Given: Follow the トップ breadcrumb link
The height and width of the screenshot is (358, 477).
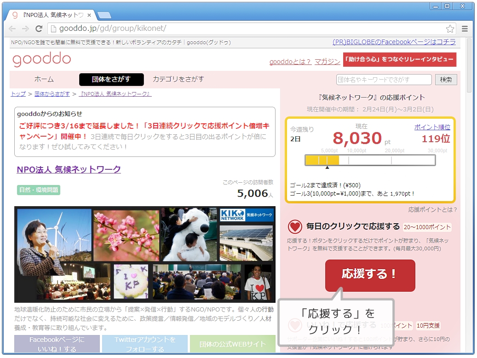Looking at the screenshot, I should click(18, 94).
